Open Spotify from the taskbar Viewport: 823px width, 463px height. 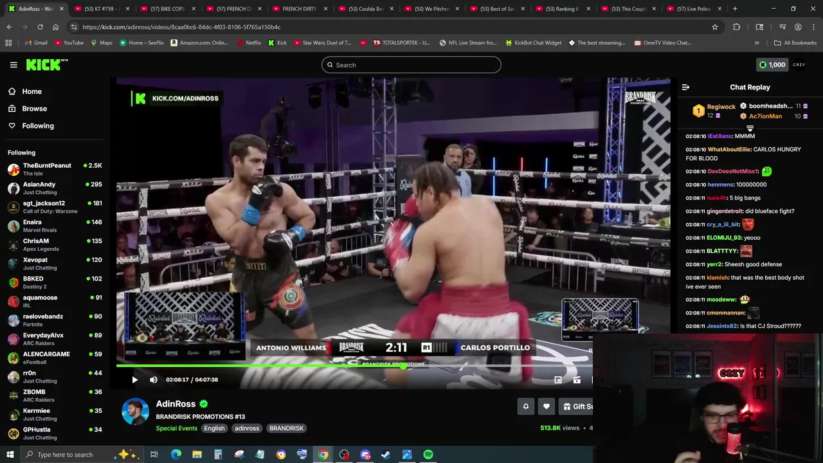(x=428, y=455)
